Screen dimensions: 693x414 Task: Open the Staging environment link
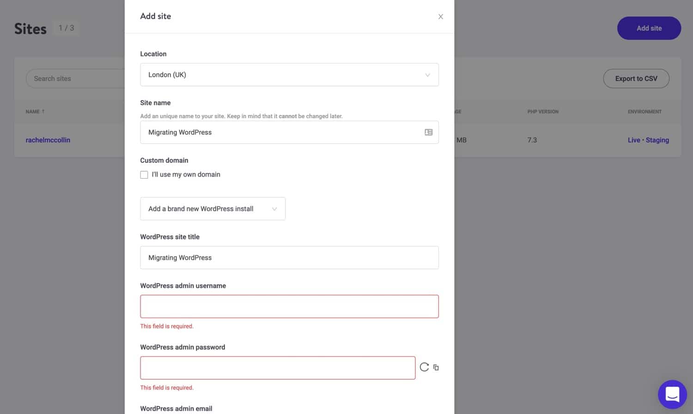[657, 140]
